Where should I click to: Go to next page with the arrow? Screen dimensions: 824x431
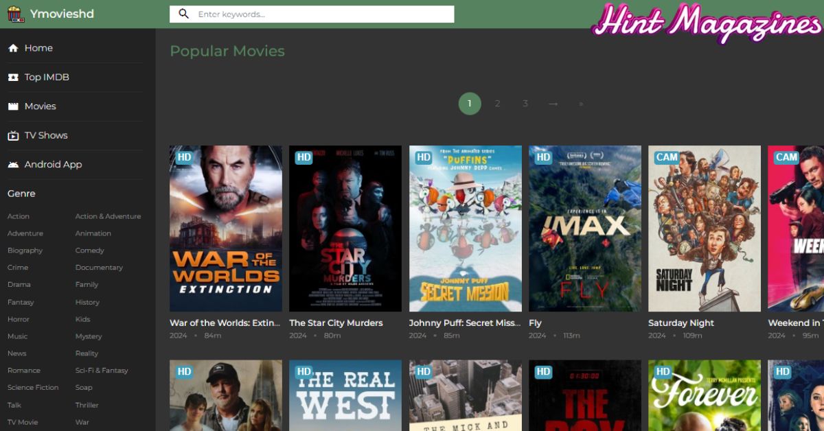(x=553, y=104)
